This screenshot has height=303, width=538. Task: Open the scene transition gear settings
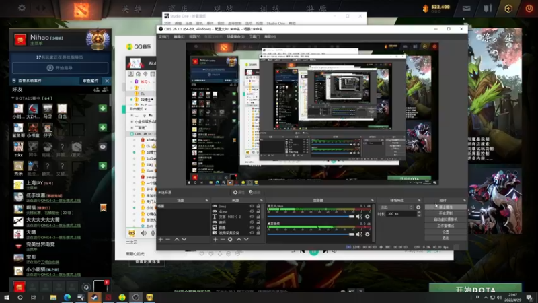418,207
